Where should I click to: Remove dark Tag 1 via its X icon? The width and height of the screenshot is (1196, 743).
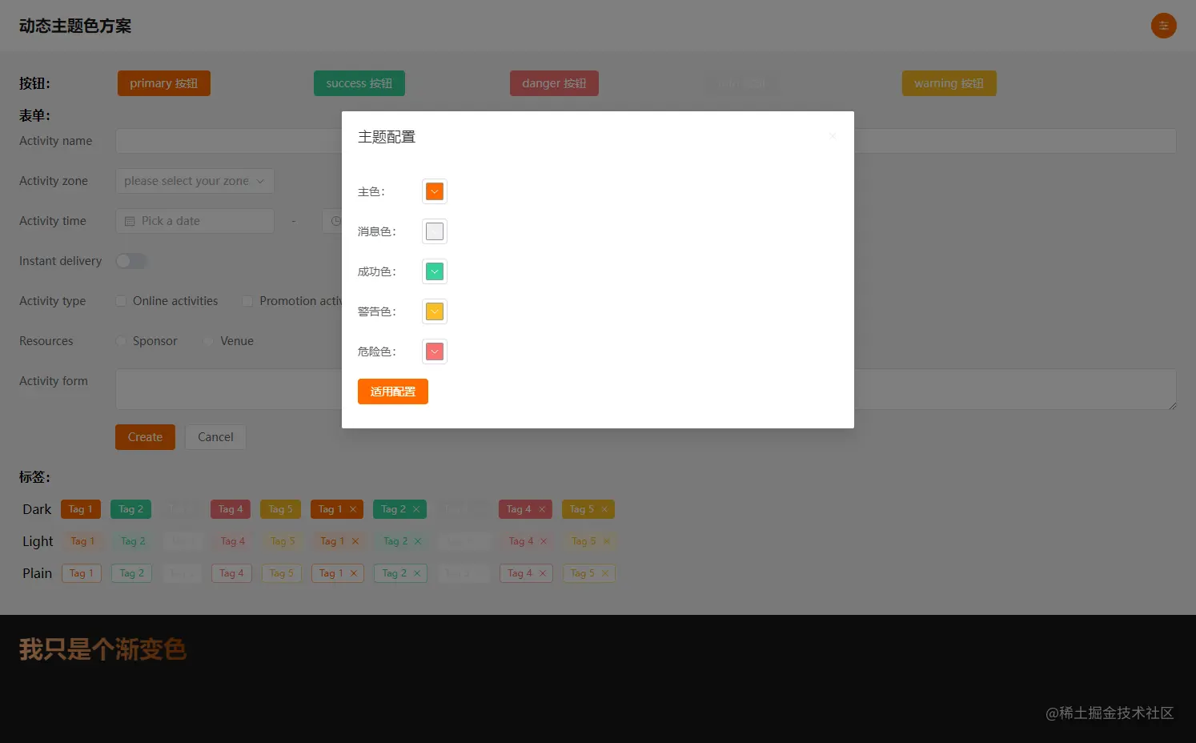[353, 509]
